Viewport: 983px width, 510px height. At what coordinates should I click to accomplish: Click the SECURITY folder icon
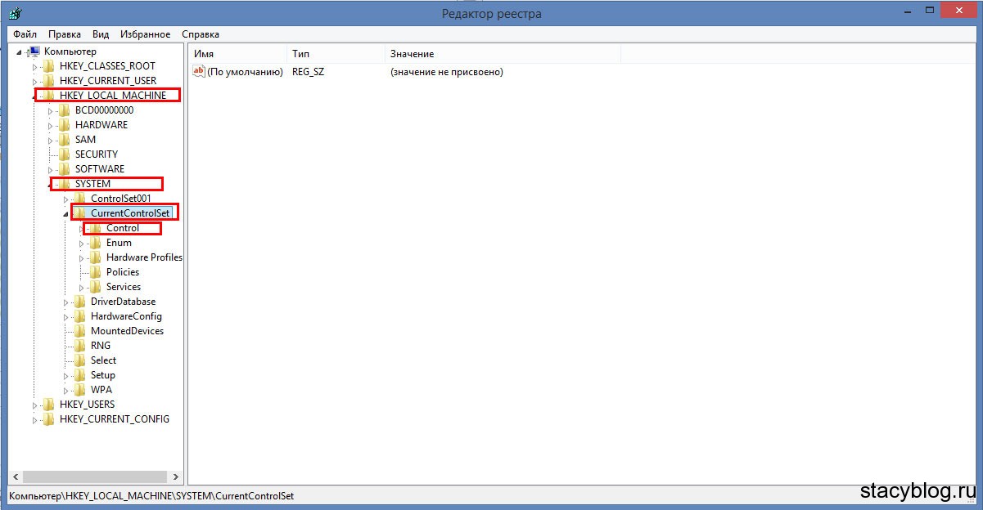coord(65,154)
